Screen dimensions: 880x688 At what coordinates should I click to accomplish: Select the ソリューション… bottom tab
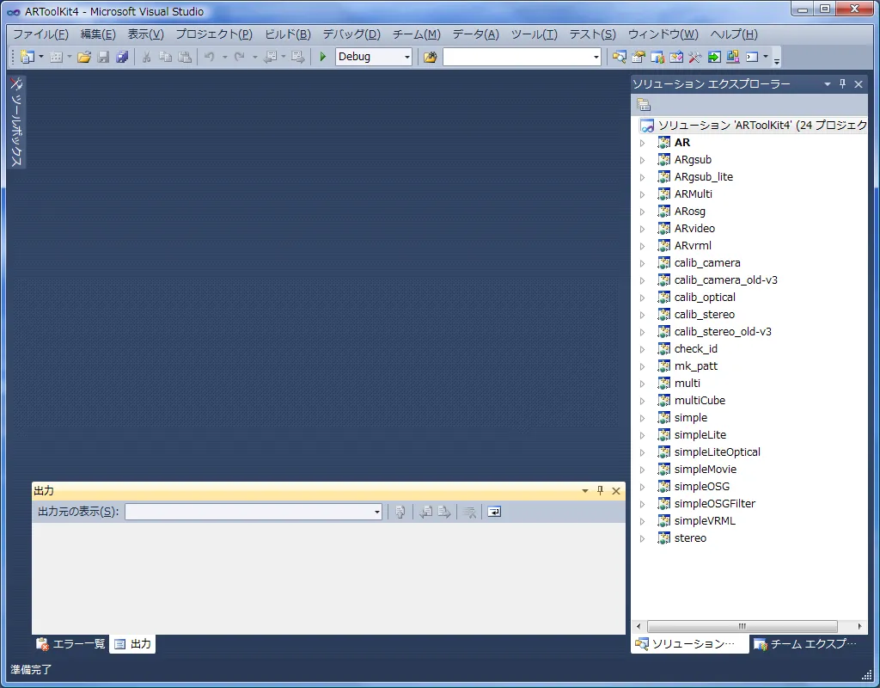pyautogui.click(x=690, y=643)
